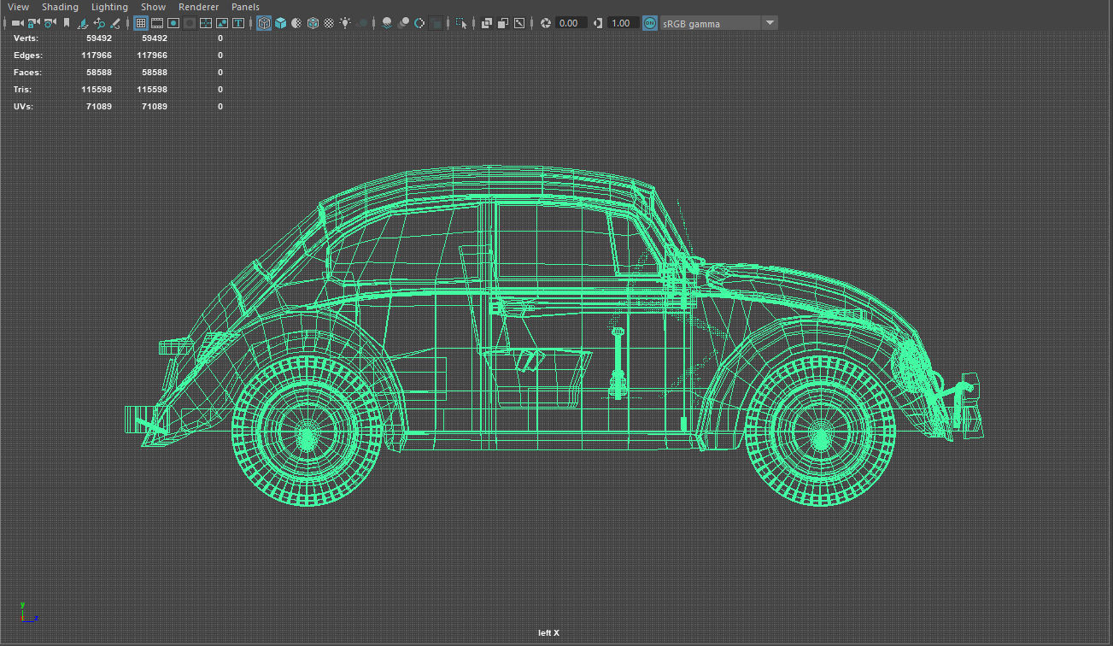Toggle the Lock Camera icon
This screenshot has height=646, width=1113.
click(x=33, y=23)
